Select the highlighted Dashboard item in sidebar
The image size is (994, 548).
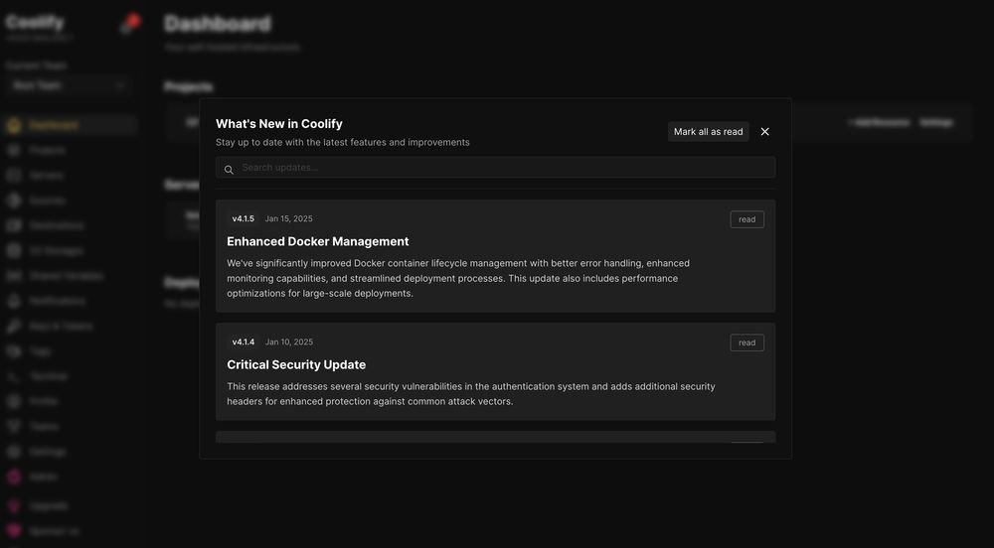pyautogui.click(x=70, y=125)
